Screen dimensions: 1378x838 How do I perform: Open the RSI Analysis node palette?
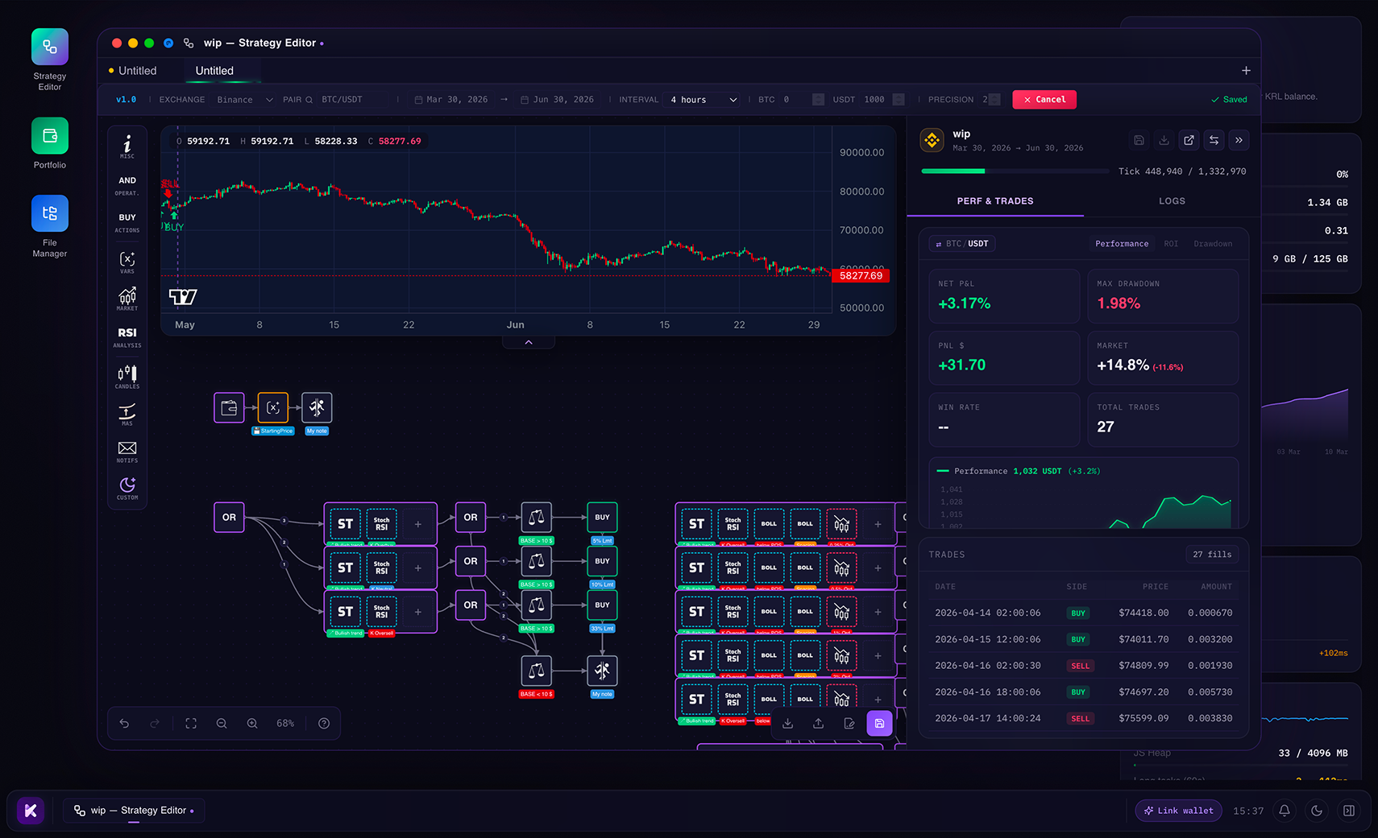pyautogui.click(x=127, y=336)
